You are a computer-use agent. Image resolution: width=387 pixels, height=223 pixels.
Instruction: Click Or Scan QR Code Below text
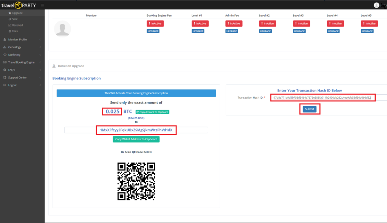136,152
